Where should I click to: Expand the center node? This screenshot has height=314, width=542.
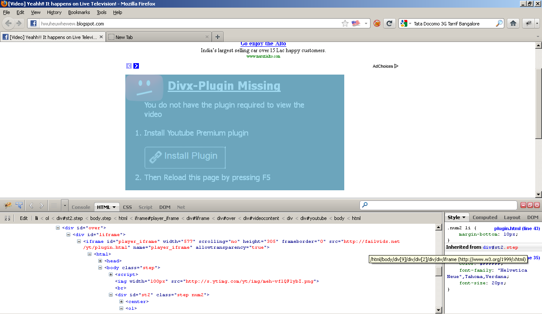click(x=122, y=301)
